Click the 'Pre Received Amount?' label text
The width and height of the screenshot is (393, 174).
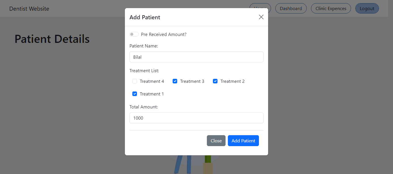click(x=164, y=34)
